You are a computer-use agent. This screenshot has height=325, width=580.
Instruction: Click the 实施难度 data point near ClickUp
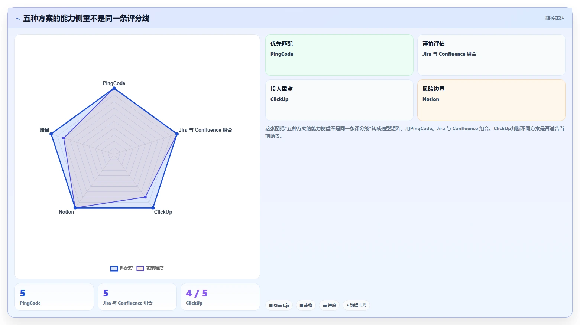point(145,197)
